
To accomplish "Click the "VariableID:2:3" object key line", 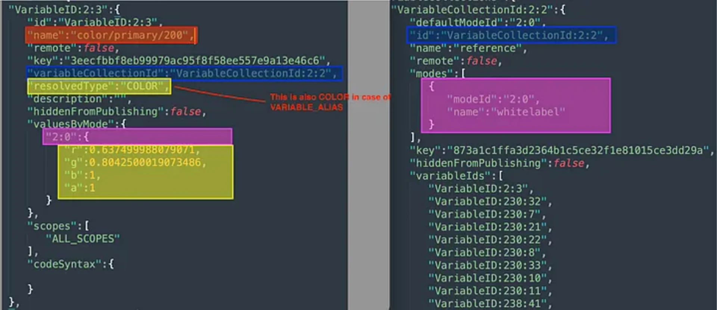I will [64, 10].
